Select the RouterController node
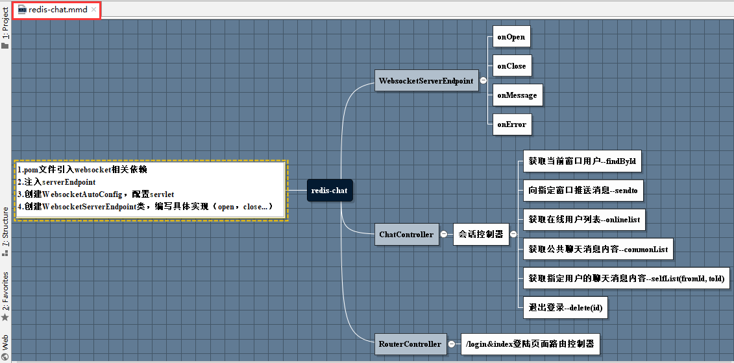The width and height of the screenshot is (734, 363). [x=410, y=344]
